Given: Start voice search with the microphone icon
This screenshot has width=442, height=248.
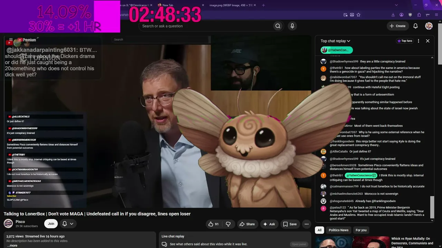Looking at the screenshot, I should click(x=292, y=26).
